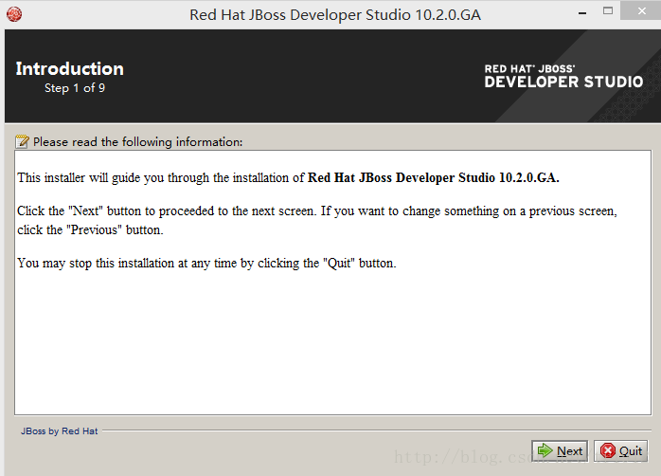This screenshot has height=476, width=661.
Task: Click bold 'Red Hat JBoss Developer Studio 10.2.0.GA.' text
Action: pyautogui.click(x=434, y=177)
